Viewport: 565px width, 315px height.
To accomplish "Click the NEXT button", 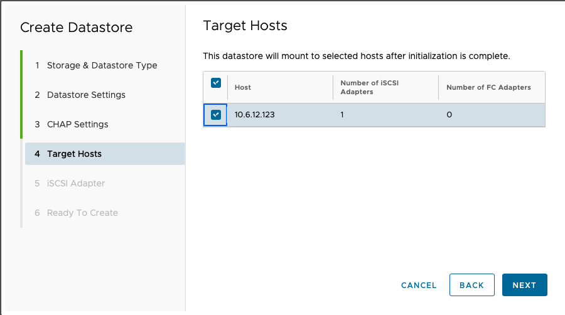I will (x=524, y=285).
